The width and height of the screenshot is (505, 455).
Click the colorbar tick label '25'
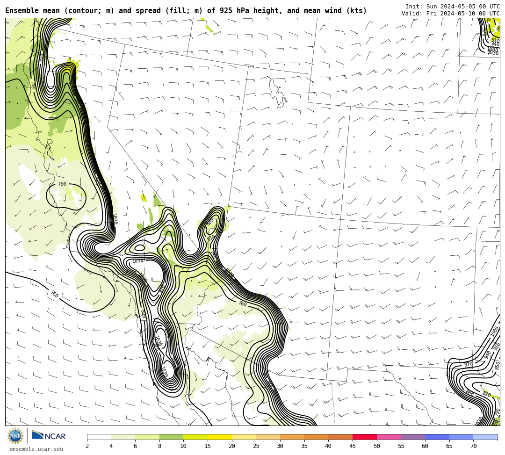(x=256, y=446)
